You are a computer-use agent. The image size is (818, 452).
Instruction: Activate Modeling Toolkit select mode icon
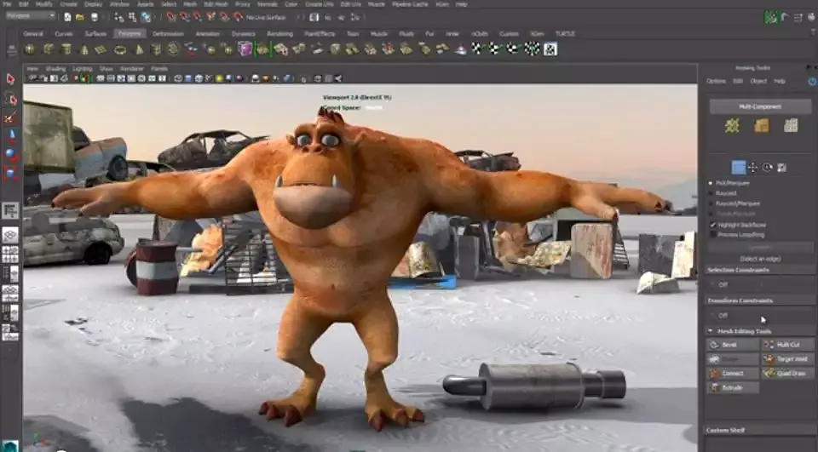[x=738, y=168]
